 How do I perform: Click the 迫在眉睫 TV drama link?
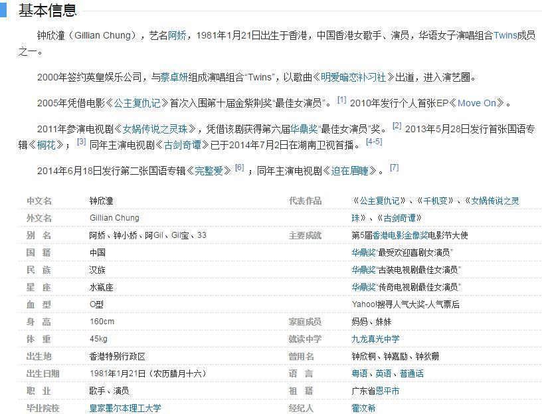[353, 171]
